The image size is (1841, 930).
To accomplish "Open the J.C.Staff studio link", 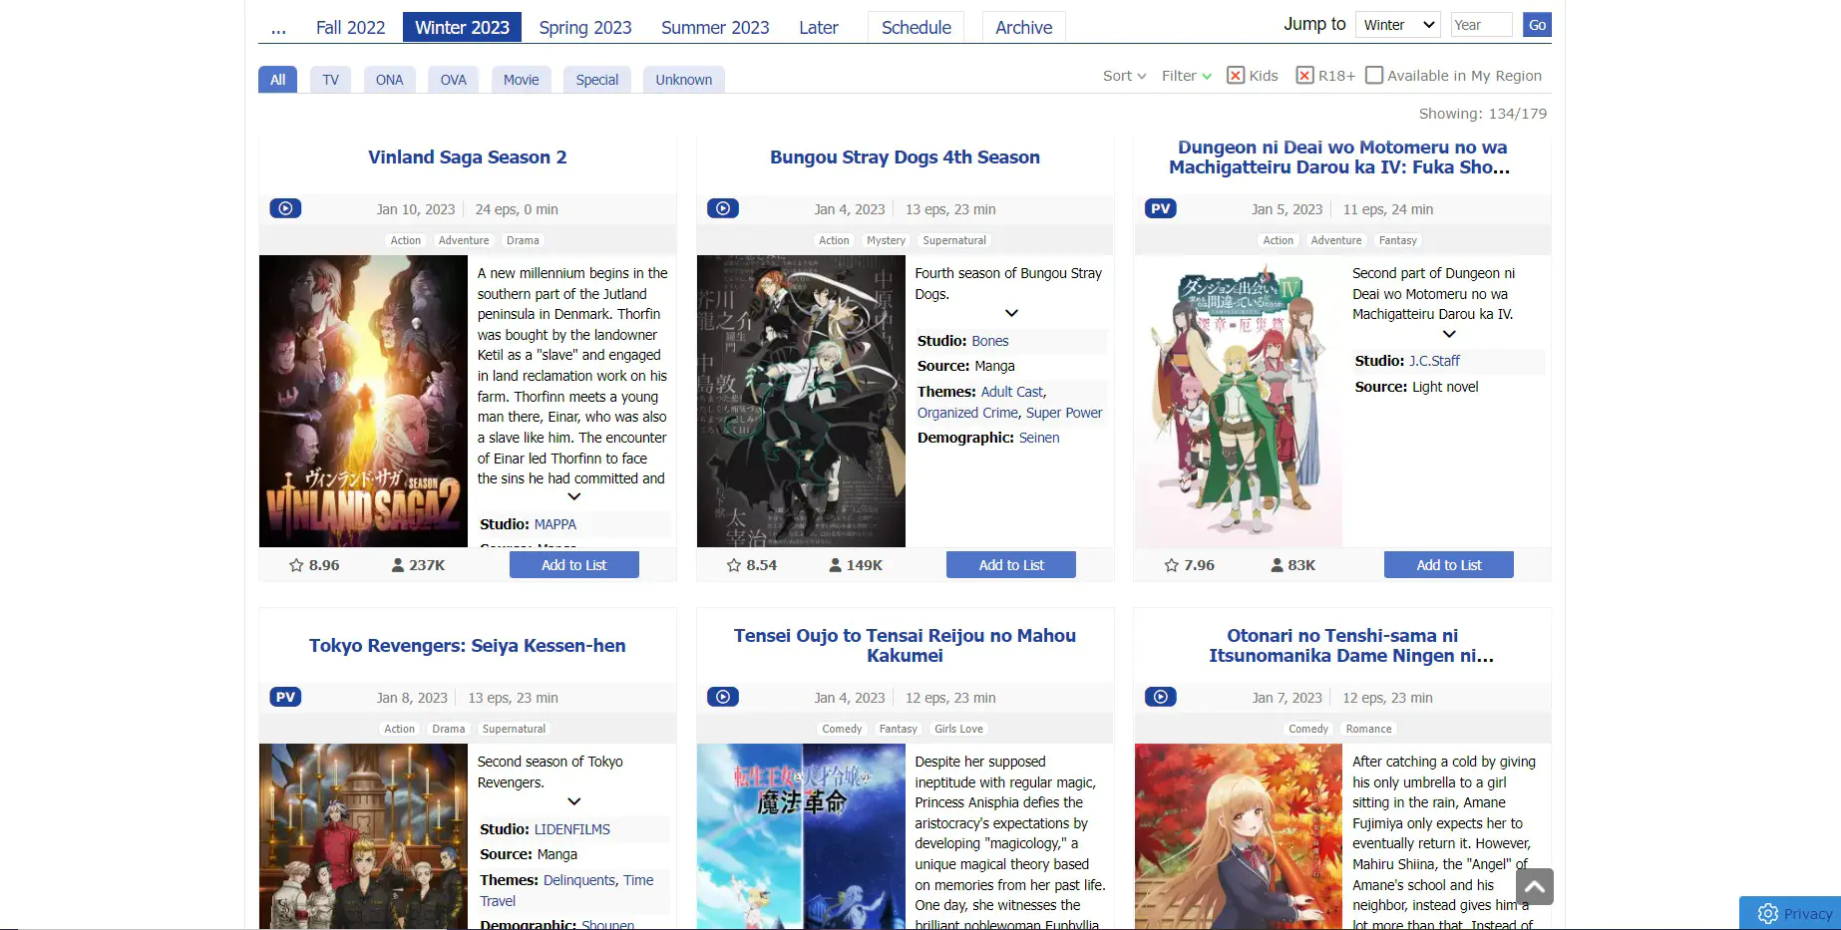I will point(1434,361).
